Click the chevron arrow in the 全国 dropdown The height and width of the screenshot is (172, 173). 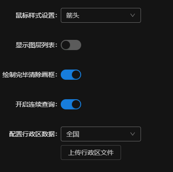pos(133,134)
